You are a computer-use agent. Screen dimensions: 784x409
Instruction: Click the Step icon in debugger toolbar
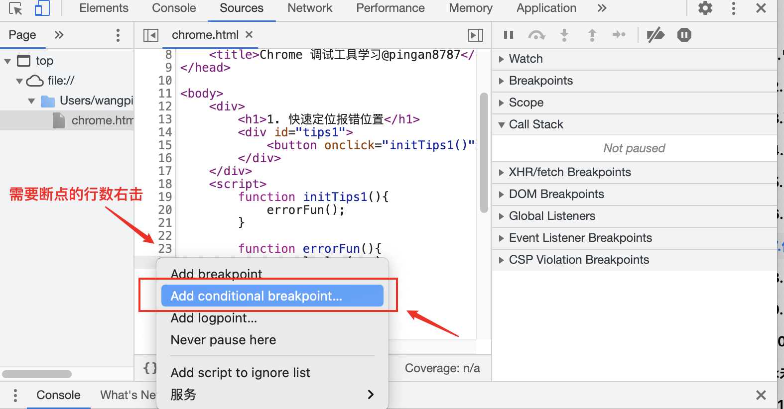pyautogui.click(x=619, y=34)
